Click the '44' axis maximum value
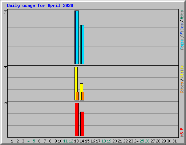The image size is (186, 145). [5, 12]
